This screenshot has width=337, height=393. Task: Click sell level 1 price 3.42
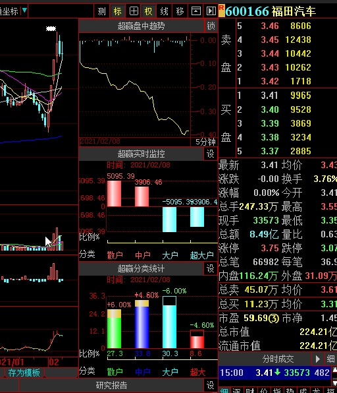(x=270, y=81)
